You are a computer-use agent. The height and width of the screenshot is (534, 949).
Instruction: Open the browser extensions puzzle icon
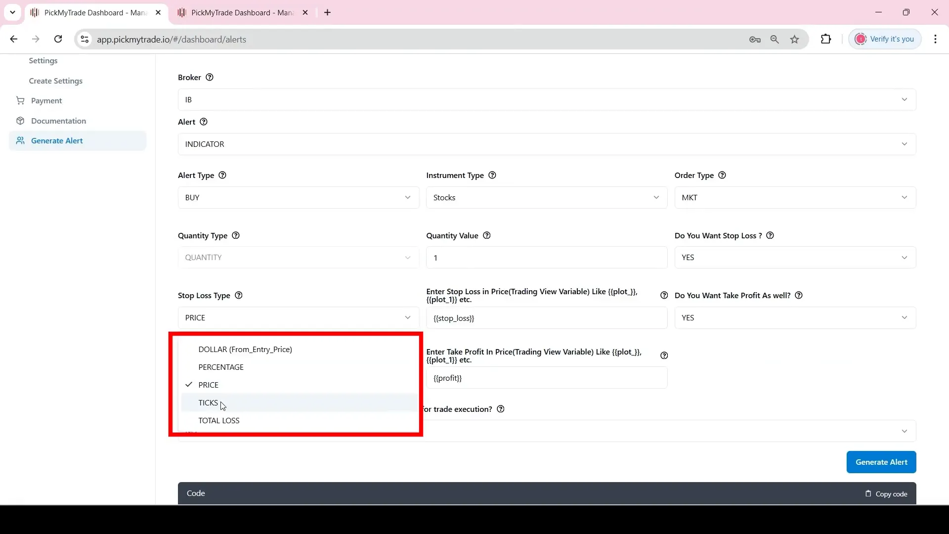tap(826, 39)
